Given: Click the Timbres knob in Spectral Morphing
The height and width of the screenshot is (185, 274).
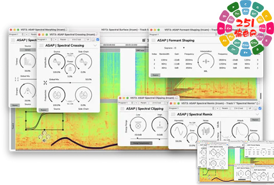Looking at the screenshot, I should pos(28,61).
